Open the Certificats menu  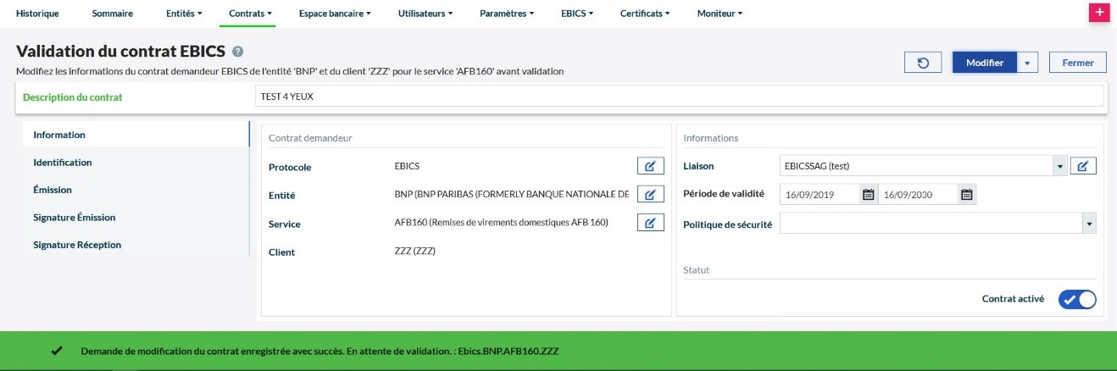coord(645,14)
